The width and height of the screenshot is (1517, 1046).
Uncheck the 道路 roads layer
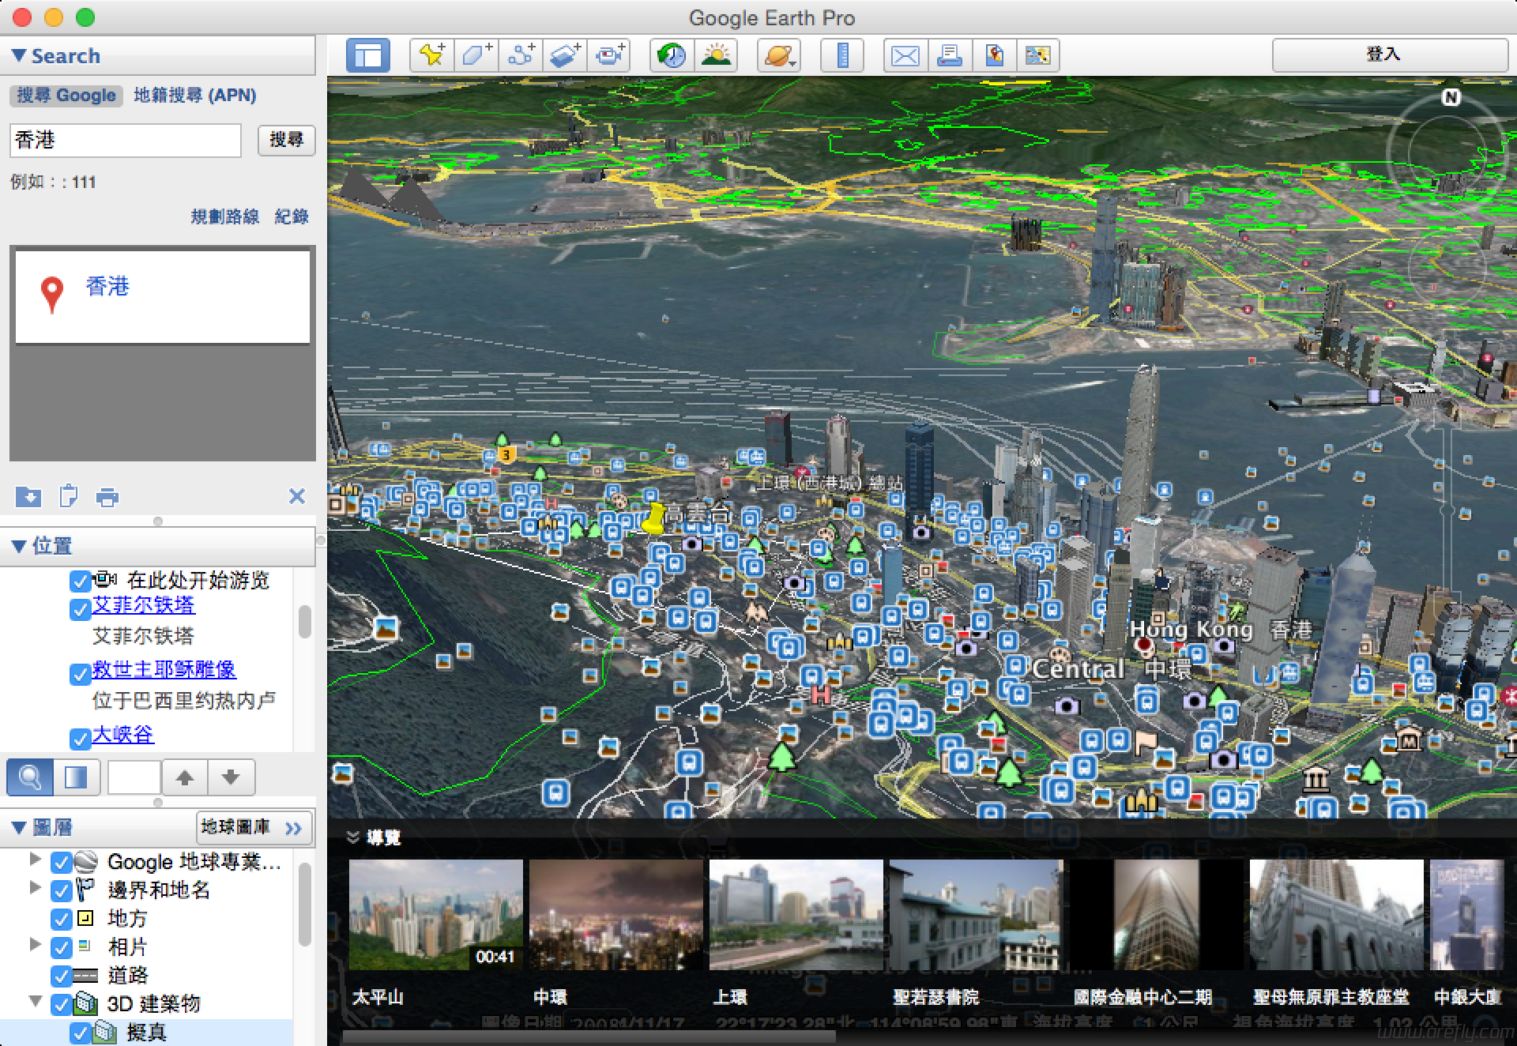[61, 976]
